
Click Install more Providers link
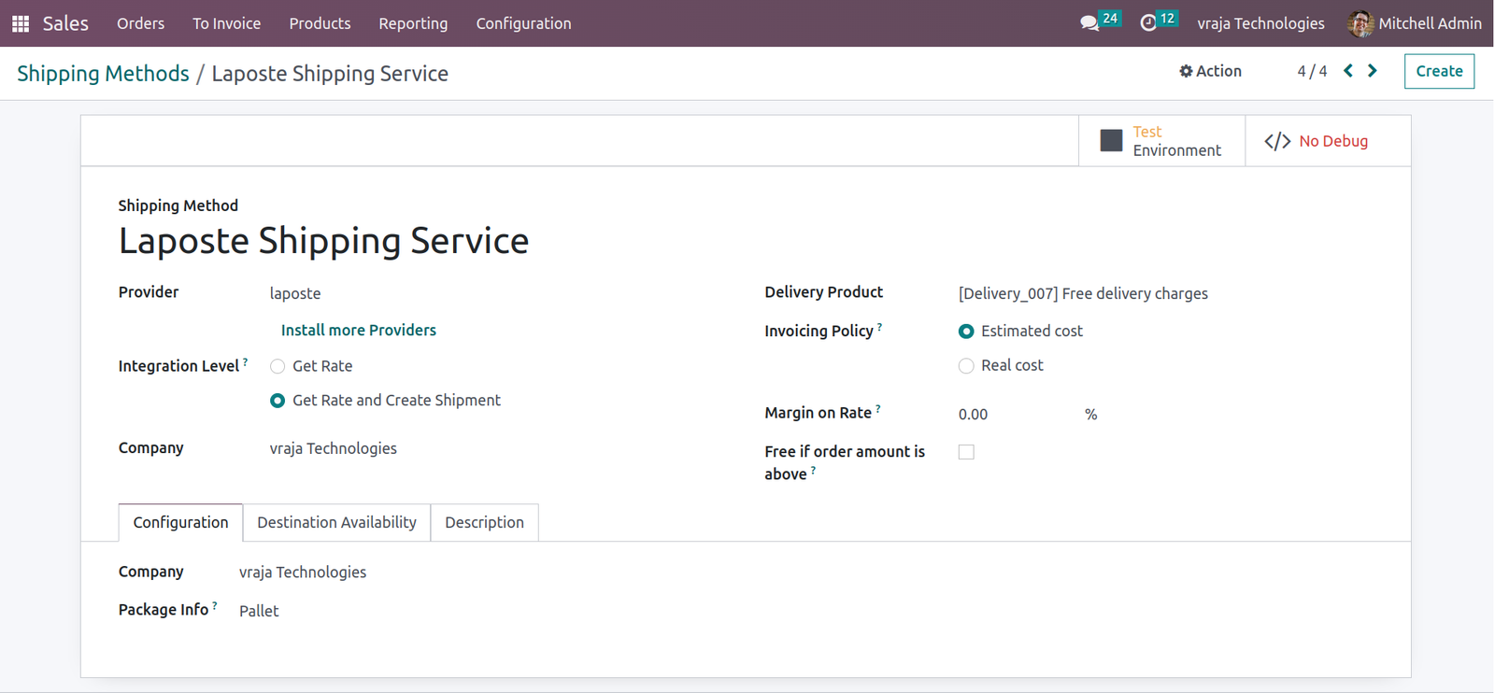pyautogui.click(x=359, y=330)
